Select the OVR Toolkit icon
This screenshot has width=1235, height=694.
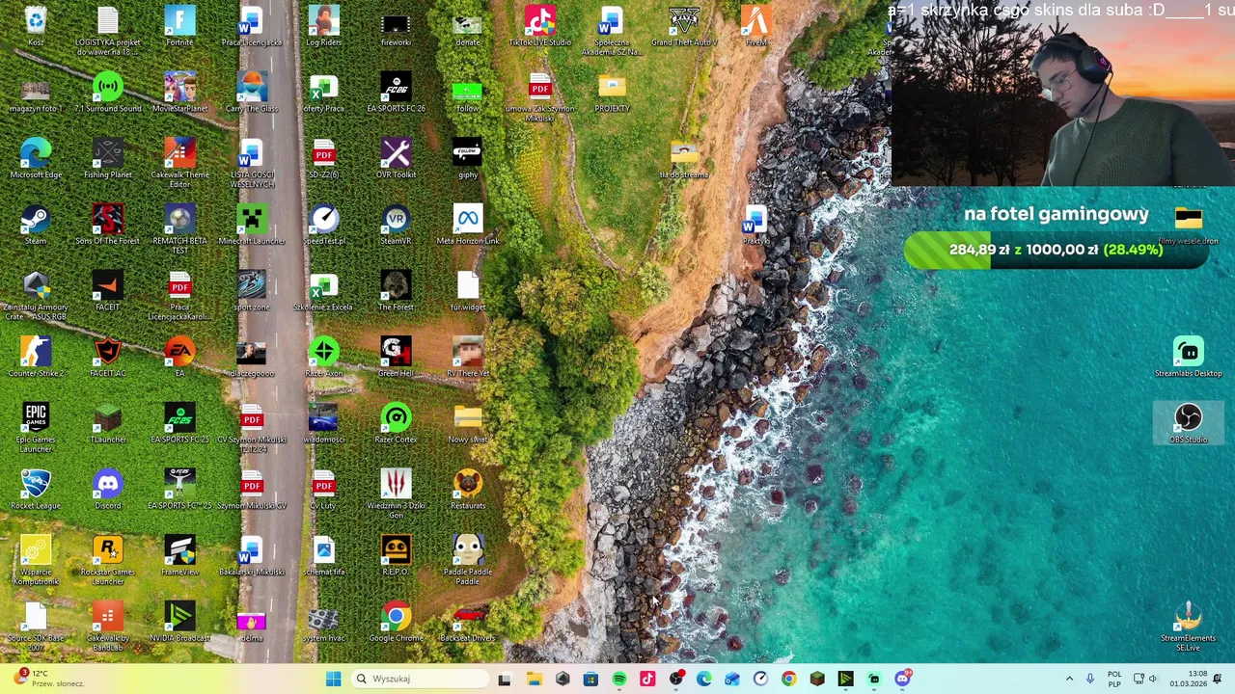pyautogui.click(x=396, y=159)
